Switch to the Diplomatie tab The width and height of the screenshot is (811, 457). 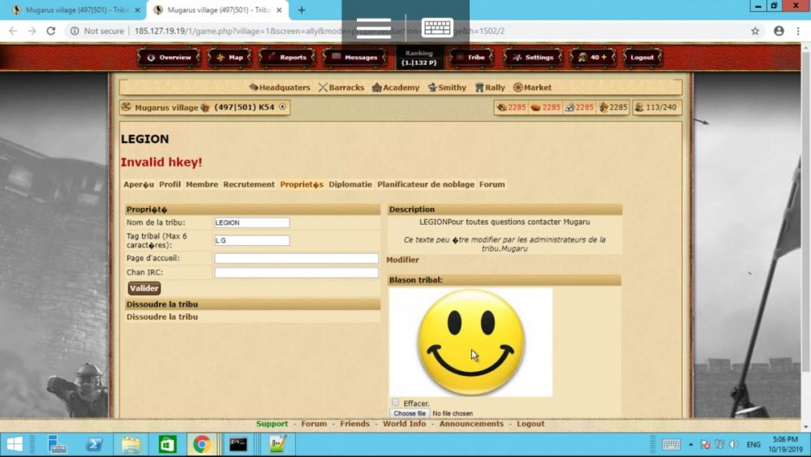(350, 184)
